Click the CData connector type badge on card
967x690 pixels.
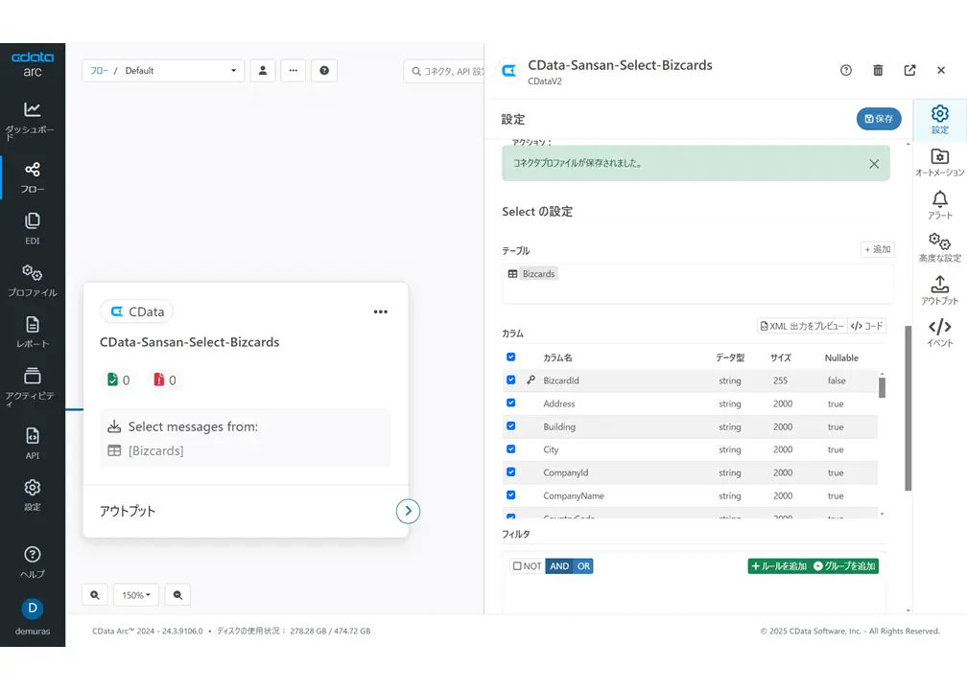(x=136, y=311)
